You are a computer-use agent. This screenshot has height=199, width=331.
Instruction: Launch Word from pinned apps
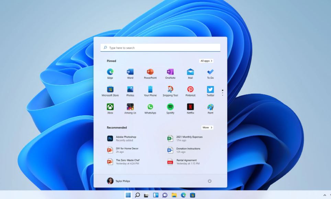pyautogui.click(x=130, y=74)
